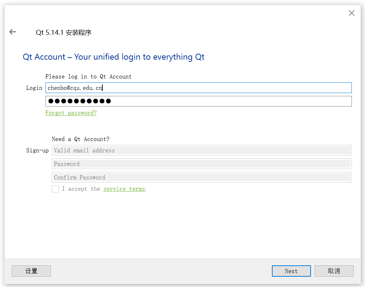Click the Sign-up label

tap(37, 150)
